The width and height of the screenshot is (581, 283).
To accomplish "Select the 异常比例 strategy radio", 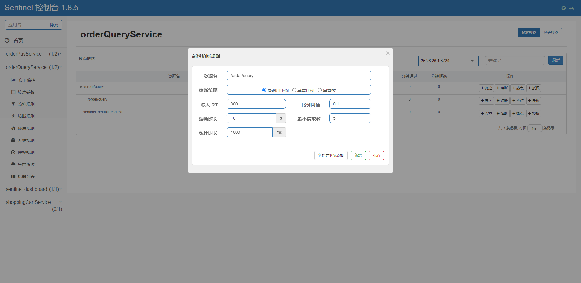I will pos(294,90).
